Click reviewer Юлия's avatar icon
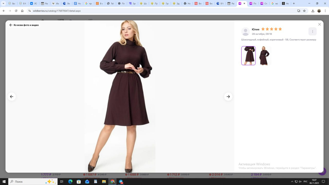This screenshot has height=185, width=329. [x=245, y=31]
